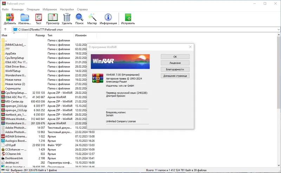The width and height of the screenshot is (281, 173).
Task: Click the drive icon in status bar
Action: coord(3,170)
